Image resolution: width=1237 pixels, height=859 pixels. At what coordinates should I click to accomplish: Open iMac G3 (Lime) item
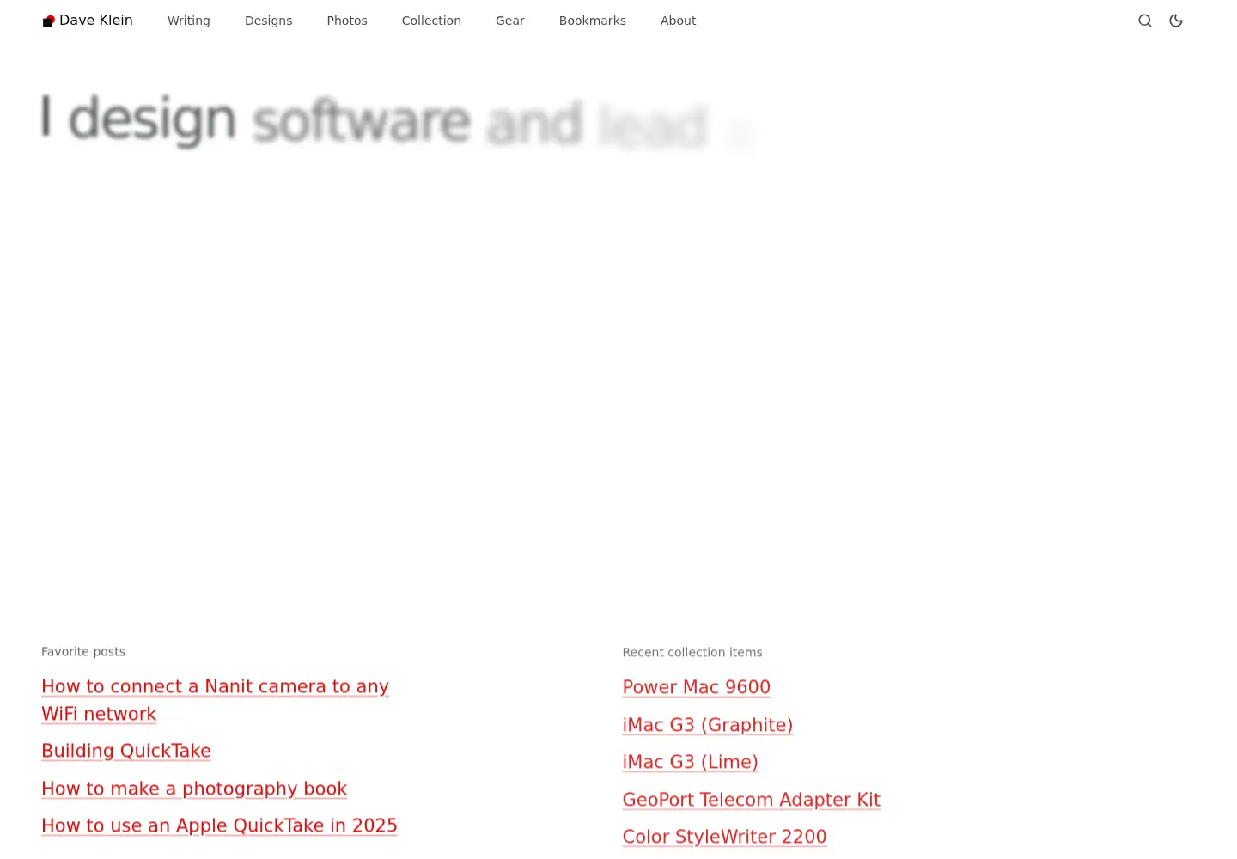pos(691,762)
